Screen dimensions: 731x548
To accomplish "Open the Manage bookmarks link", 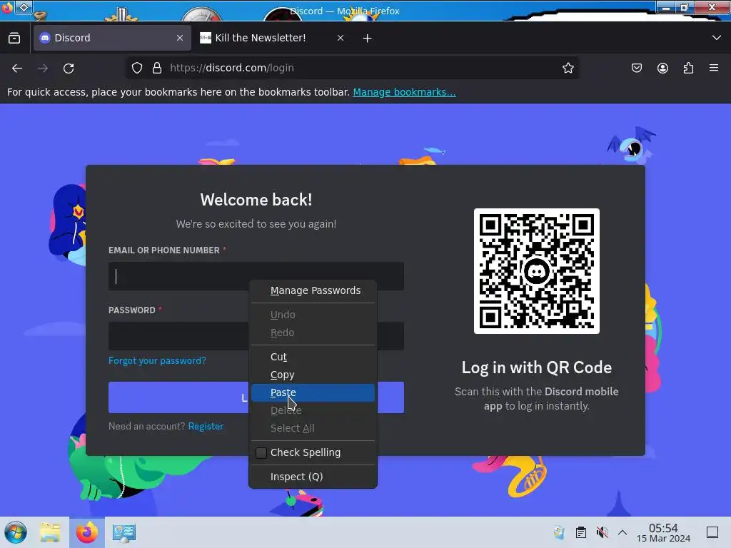I will point(404,92).
